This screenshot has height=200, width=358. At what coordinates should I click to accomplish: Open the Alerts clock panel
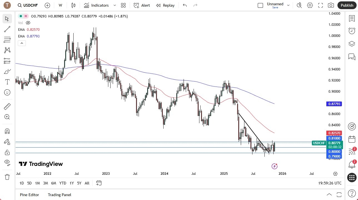coord(352,31)
